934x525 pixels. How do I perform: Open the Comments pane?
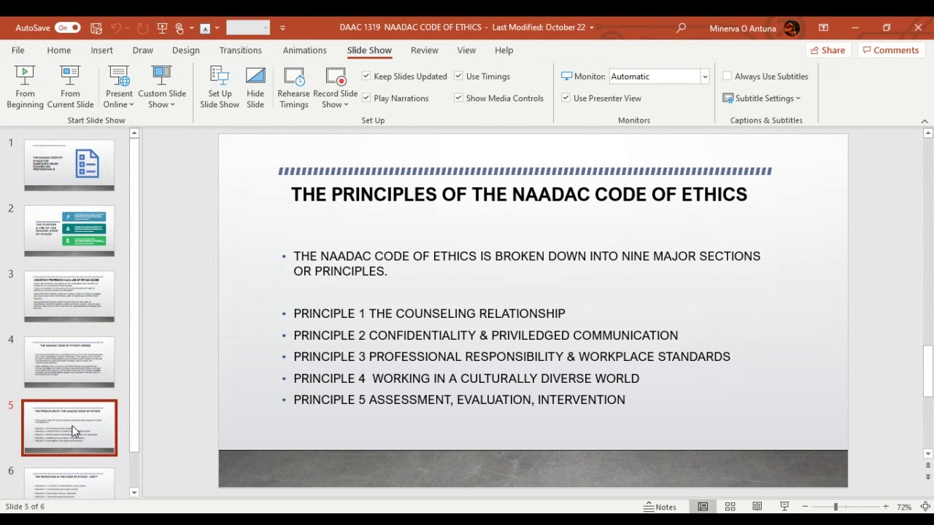click(889, 50)
